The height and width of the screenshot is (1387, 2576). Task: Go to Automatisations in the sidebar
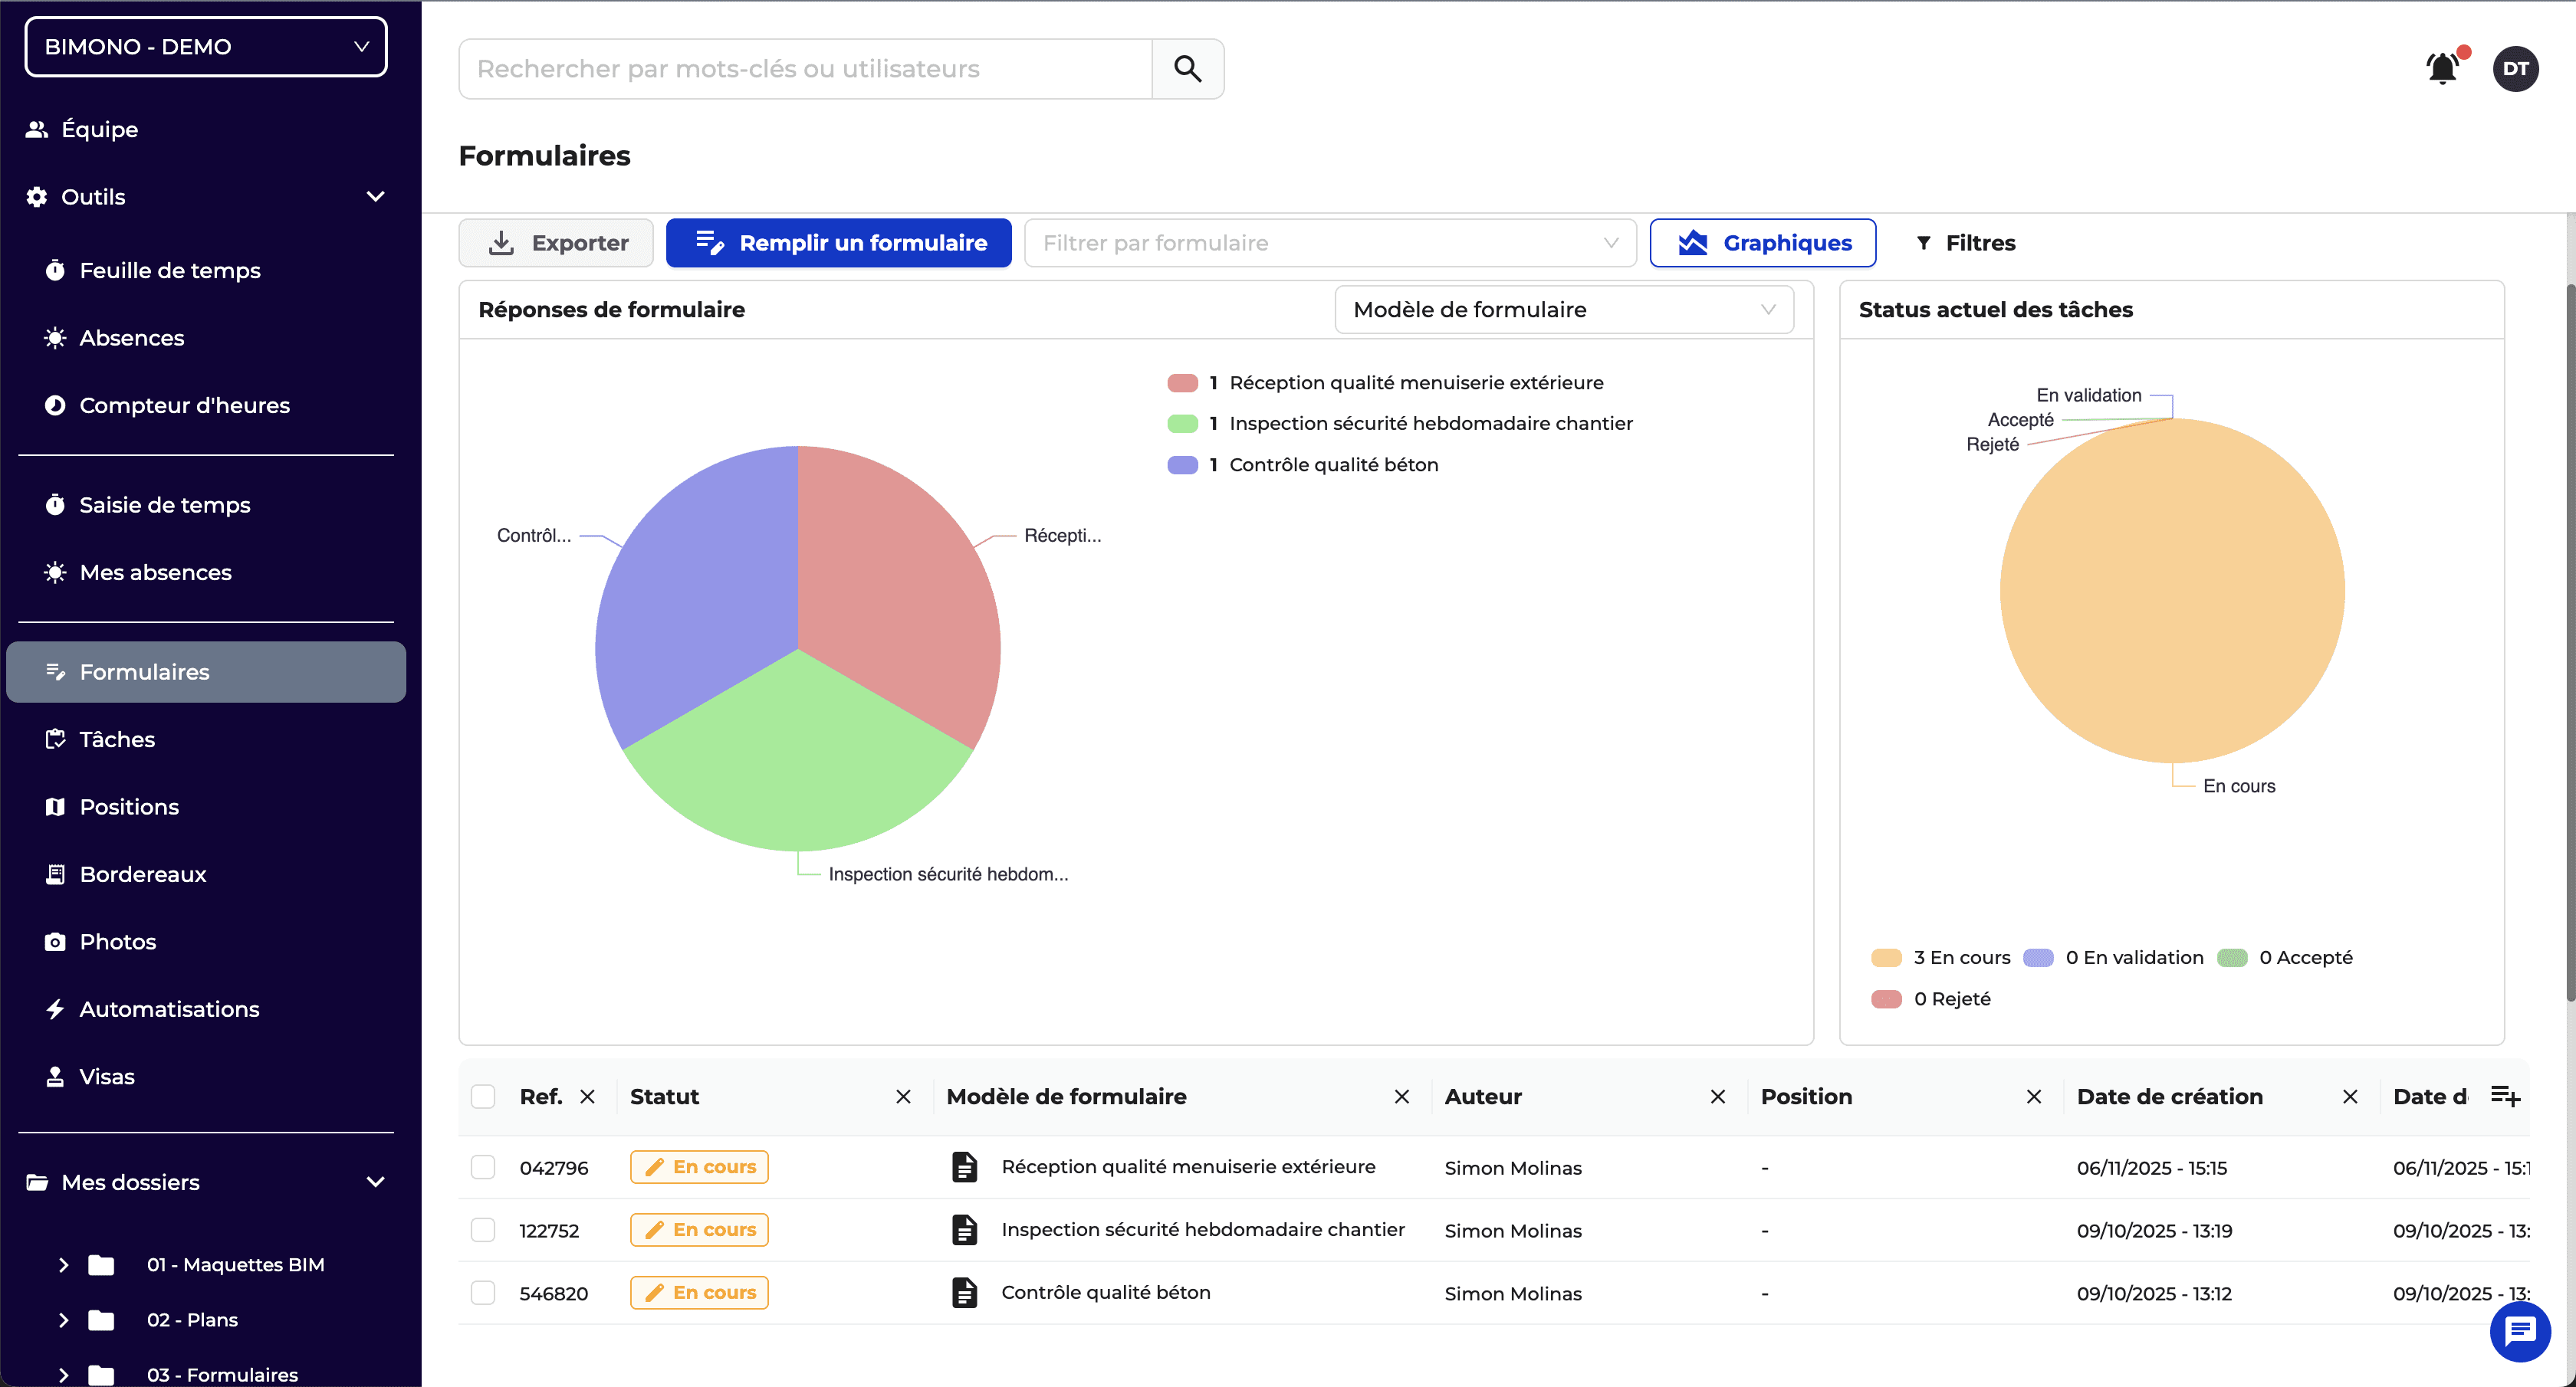169,1009
